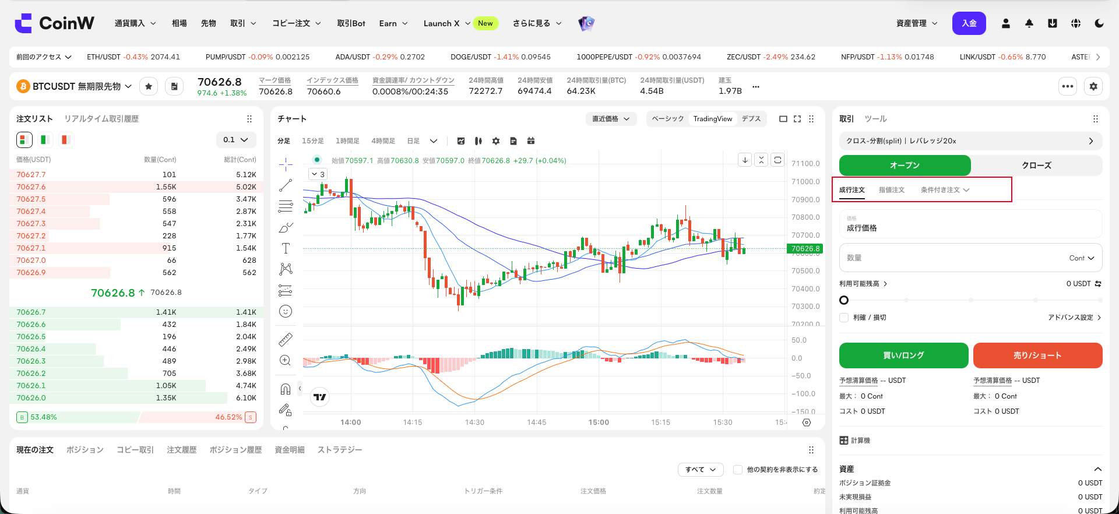Switch to リアルタイム取引履歴 tab
This screenshot has width=1119, height=514.
[101, 119]
